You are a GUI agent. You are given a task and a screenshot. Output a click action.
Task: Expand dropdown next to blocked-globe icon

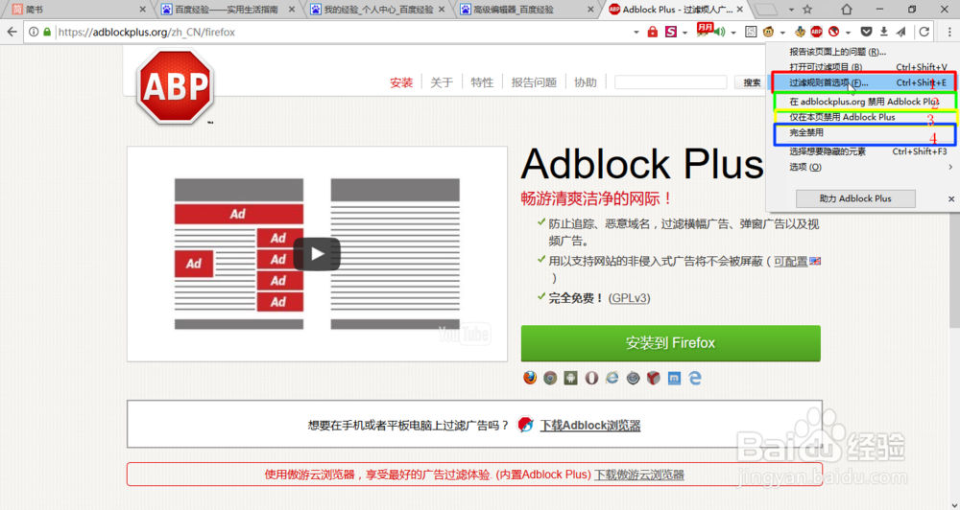coord(848,33)
